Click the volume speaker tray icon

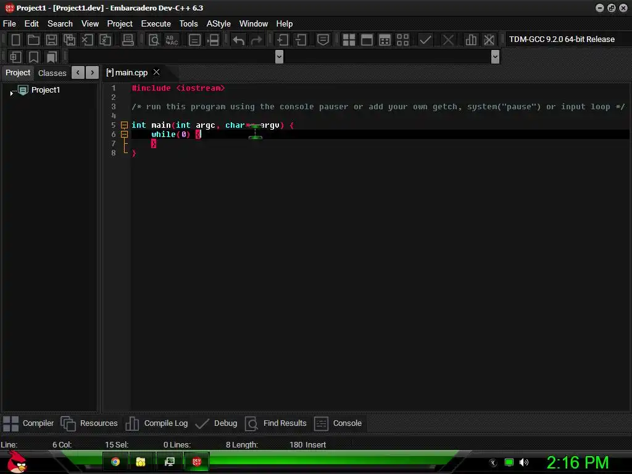[523, 462]
